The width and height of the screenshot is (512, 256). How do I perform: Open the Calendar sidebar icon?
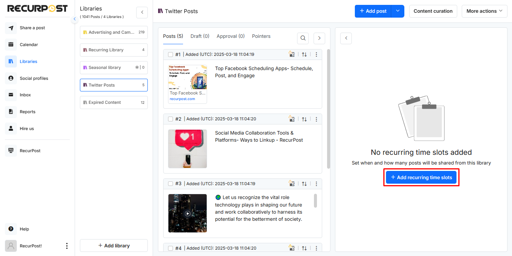pyautogui.click(x=11, y=45)
